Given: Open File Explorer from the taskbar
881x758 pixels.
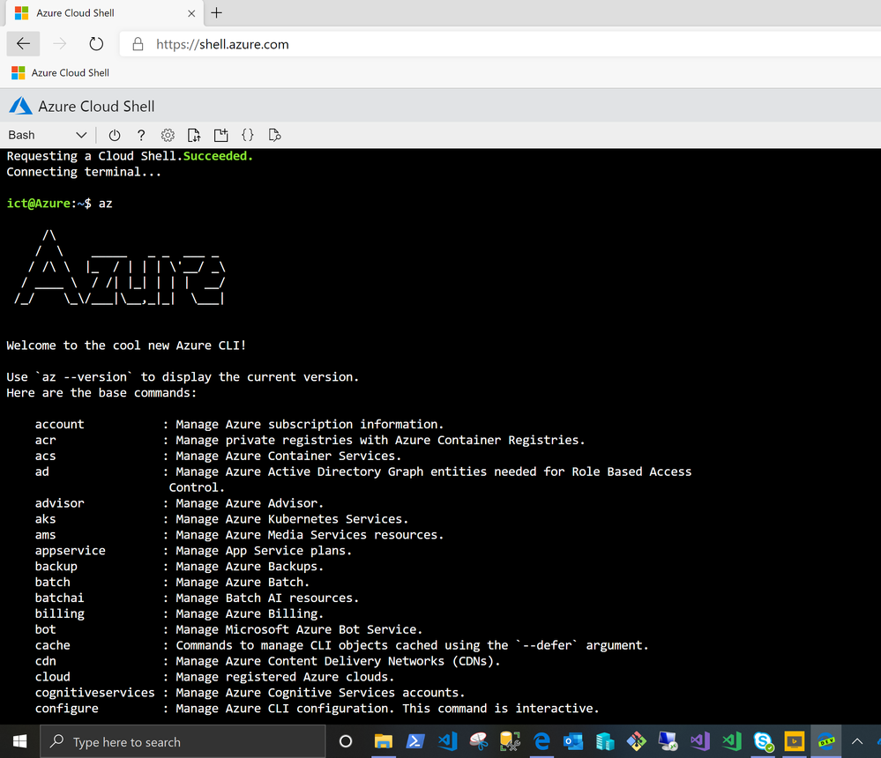Looking at the screenshot, I should click(x=384, y=742).
